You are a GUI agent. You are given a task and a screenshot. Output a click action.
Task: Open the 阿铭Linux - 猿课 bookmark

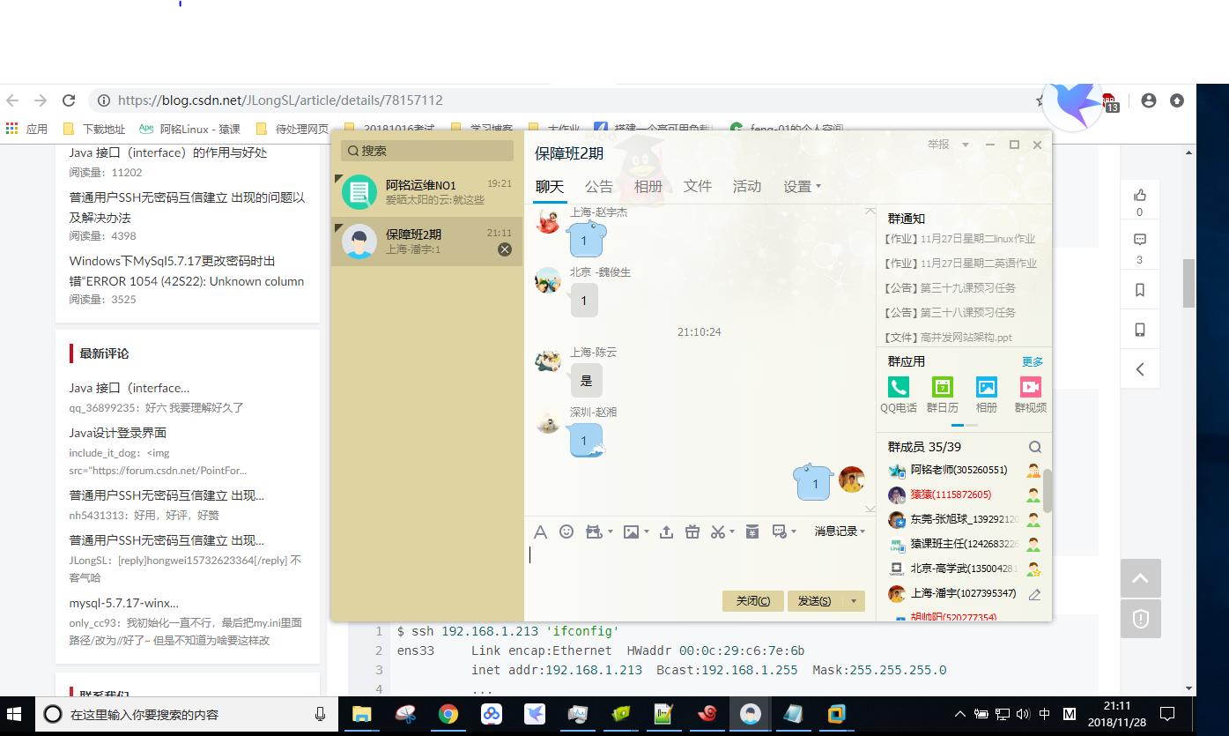pyautogui.click(x=189, y=129)
